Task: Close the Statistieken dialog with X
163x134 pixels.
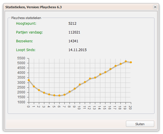Action: 155,7
